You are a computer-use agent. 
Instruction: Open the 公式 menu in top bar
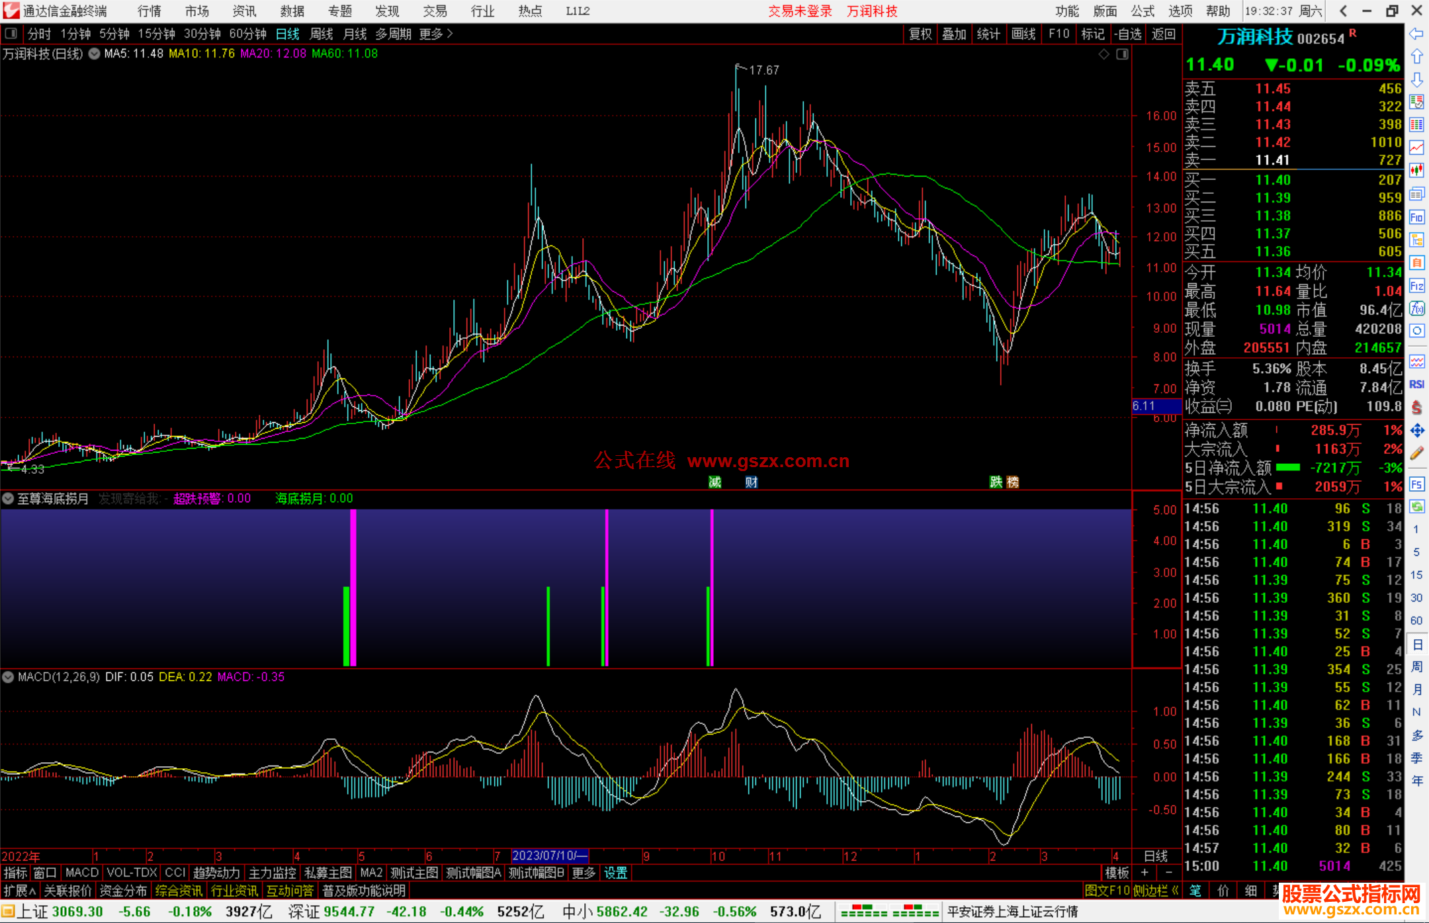click(1143, 11)
